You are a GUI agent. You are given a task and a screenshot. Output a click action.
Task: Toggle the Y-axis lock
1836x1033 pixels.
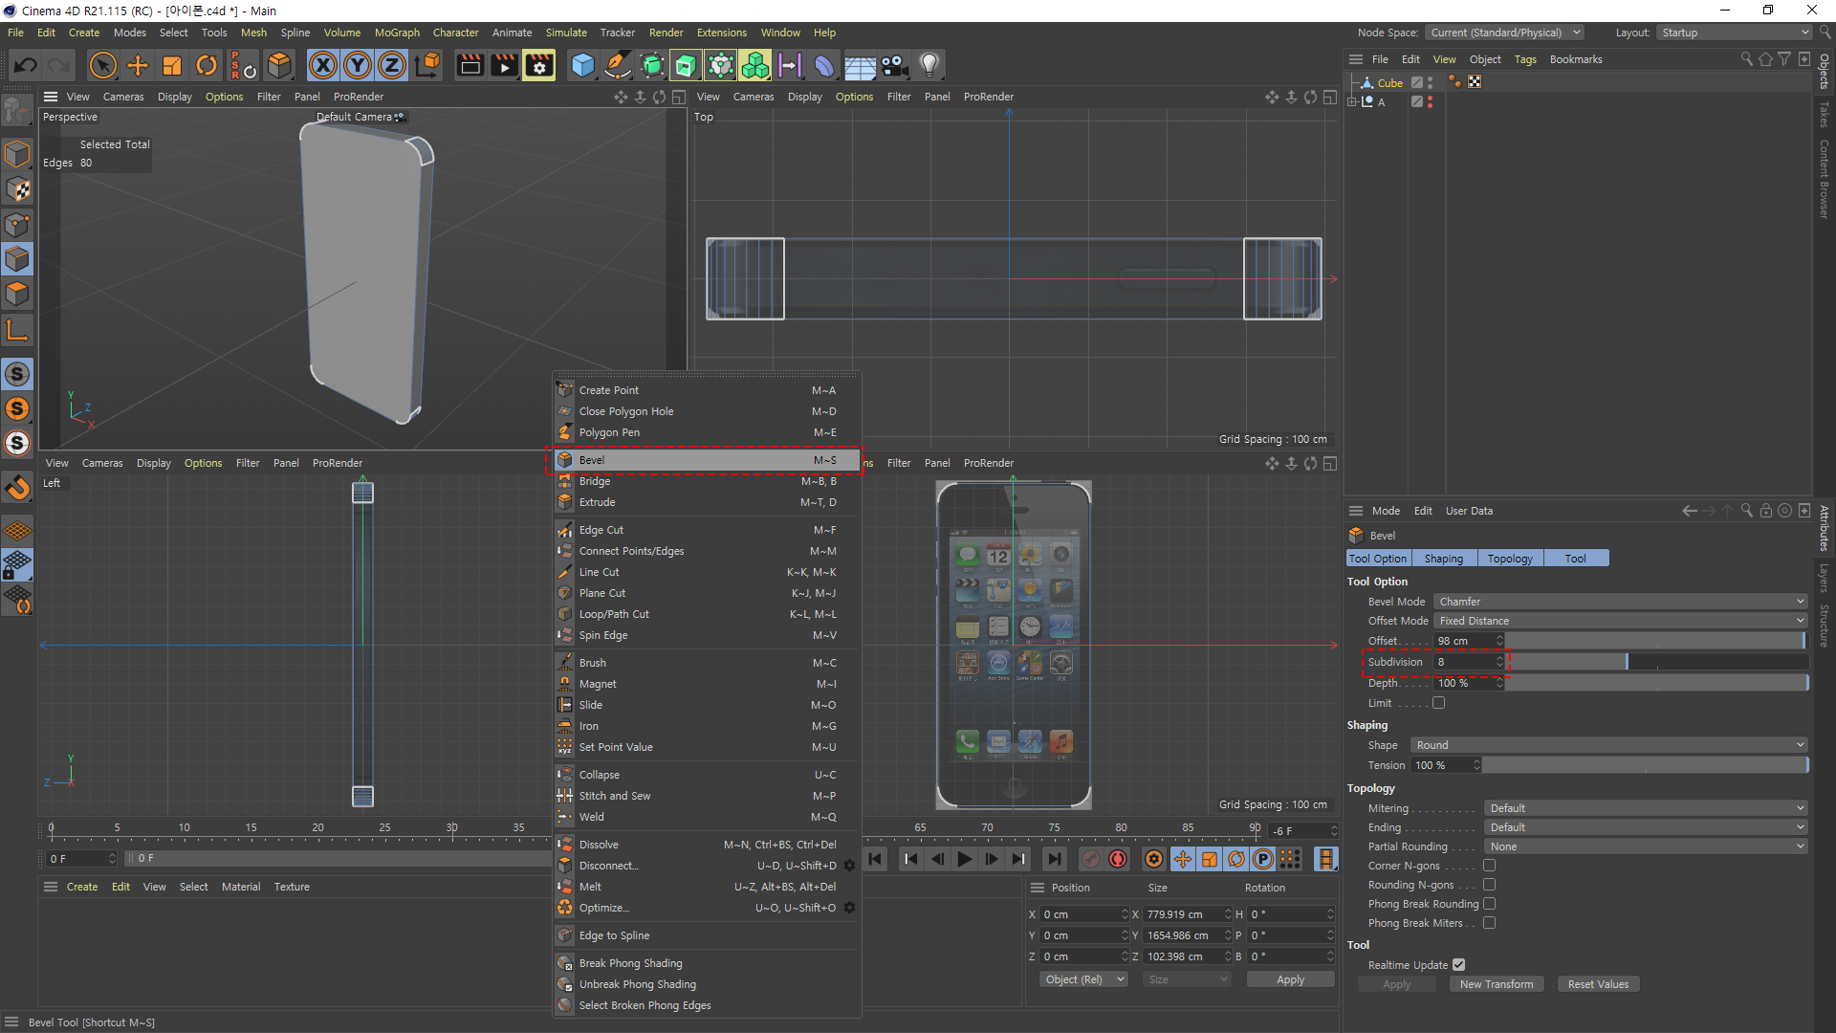coord(358,65)
